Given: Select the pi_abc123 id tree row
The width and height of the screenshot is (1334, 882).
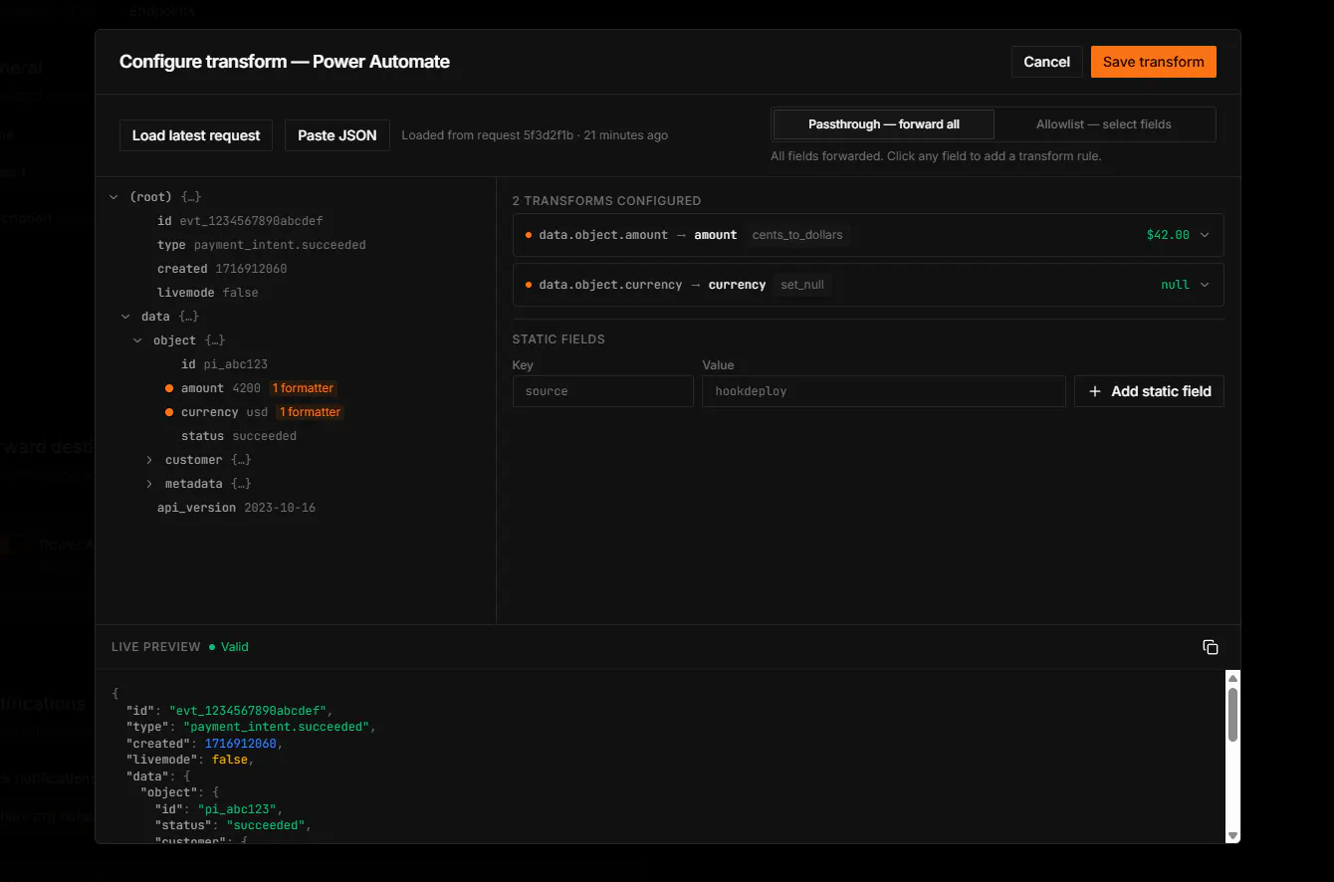Looking at the screenshot, I should 224,364.
